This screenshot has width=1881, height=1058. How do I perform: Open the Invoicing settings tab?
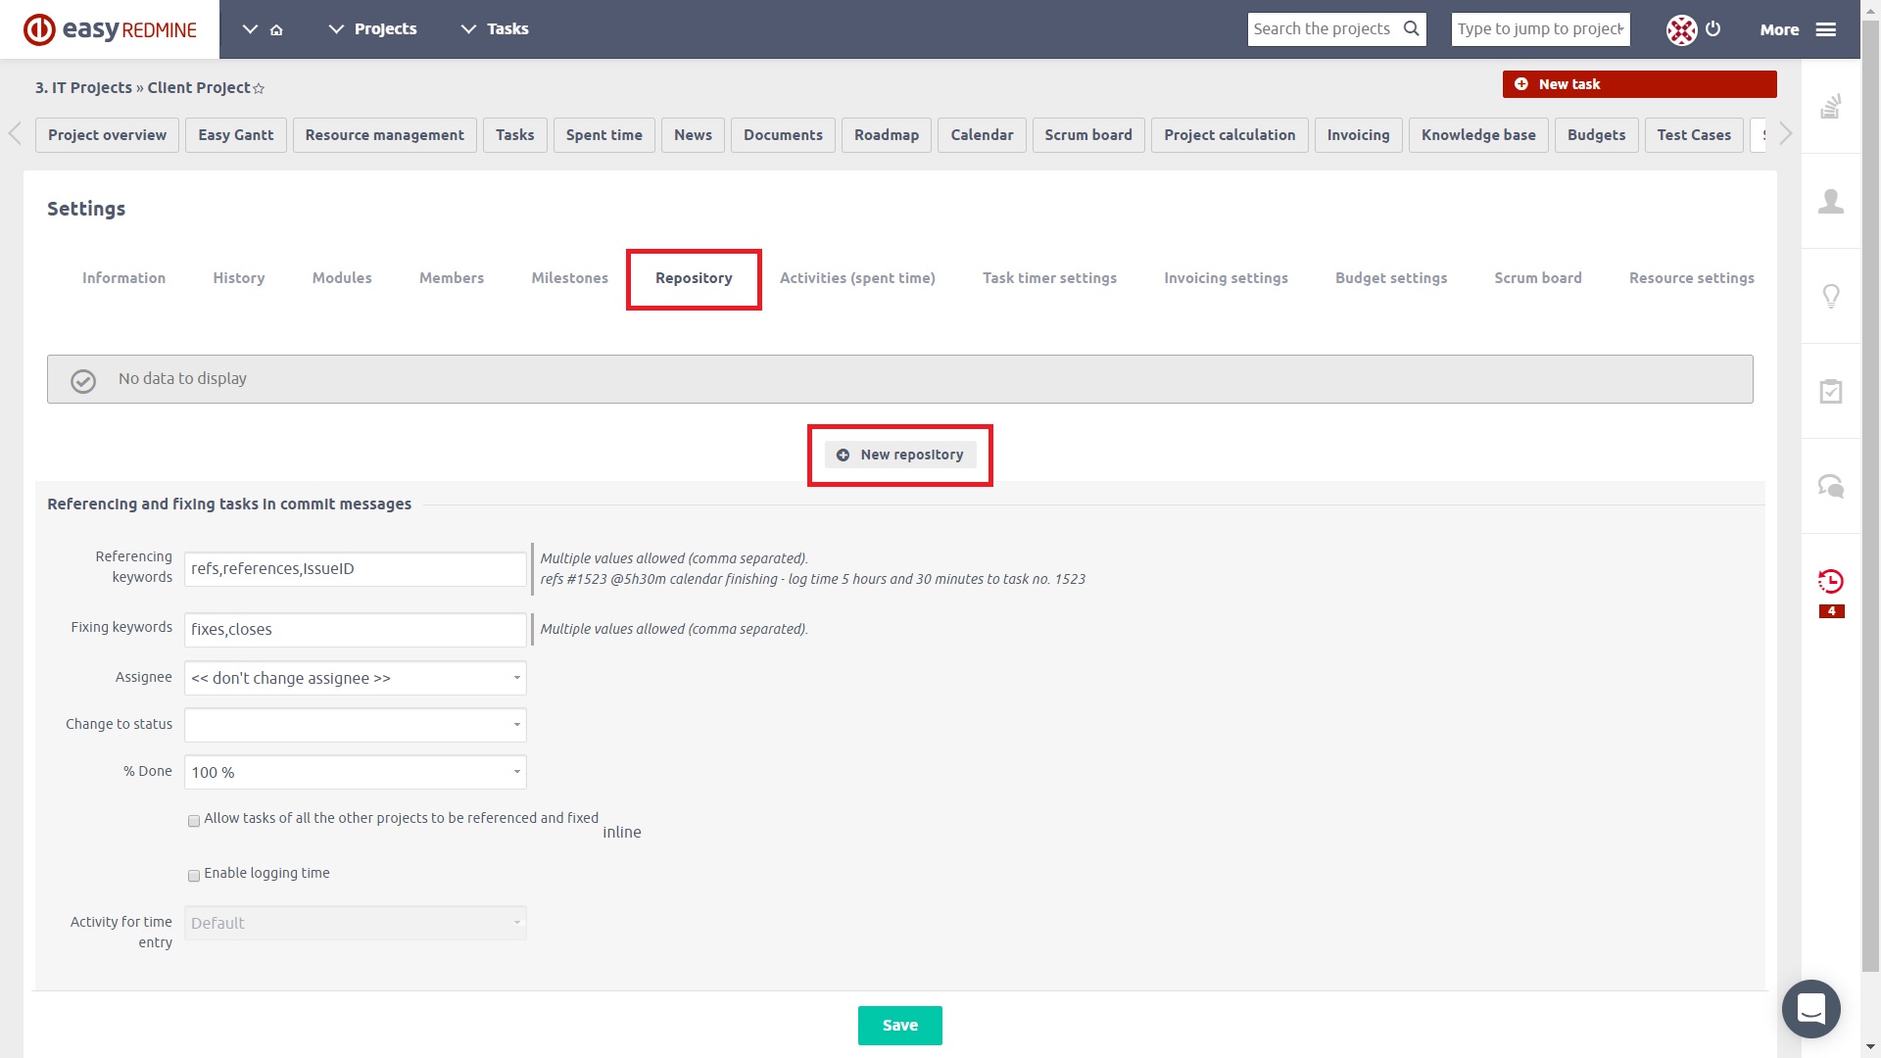coord(1226,278)
